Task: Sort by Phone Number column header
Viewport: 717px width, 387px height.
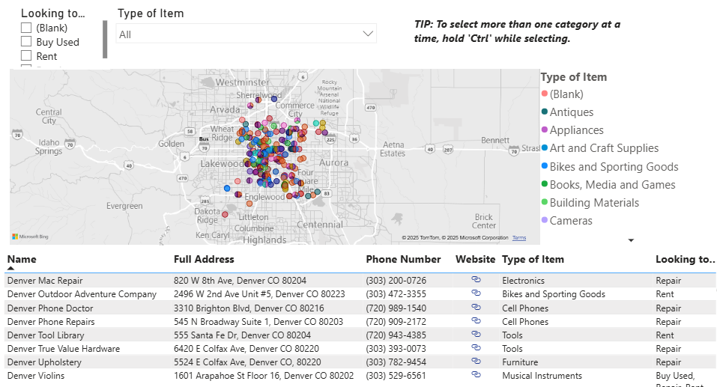Action: (x=403, y=259)
